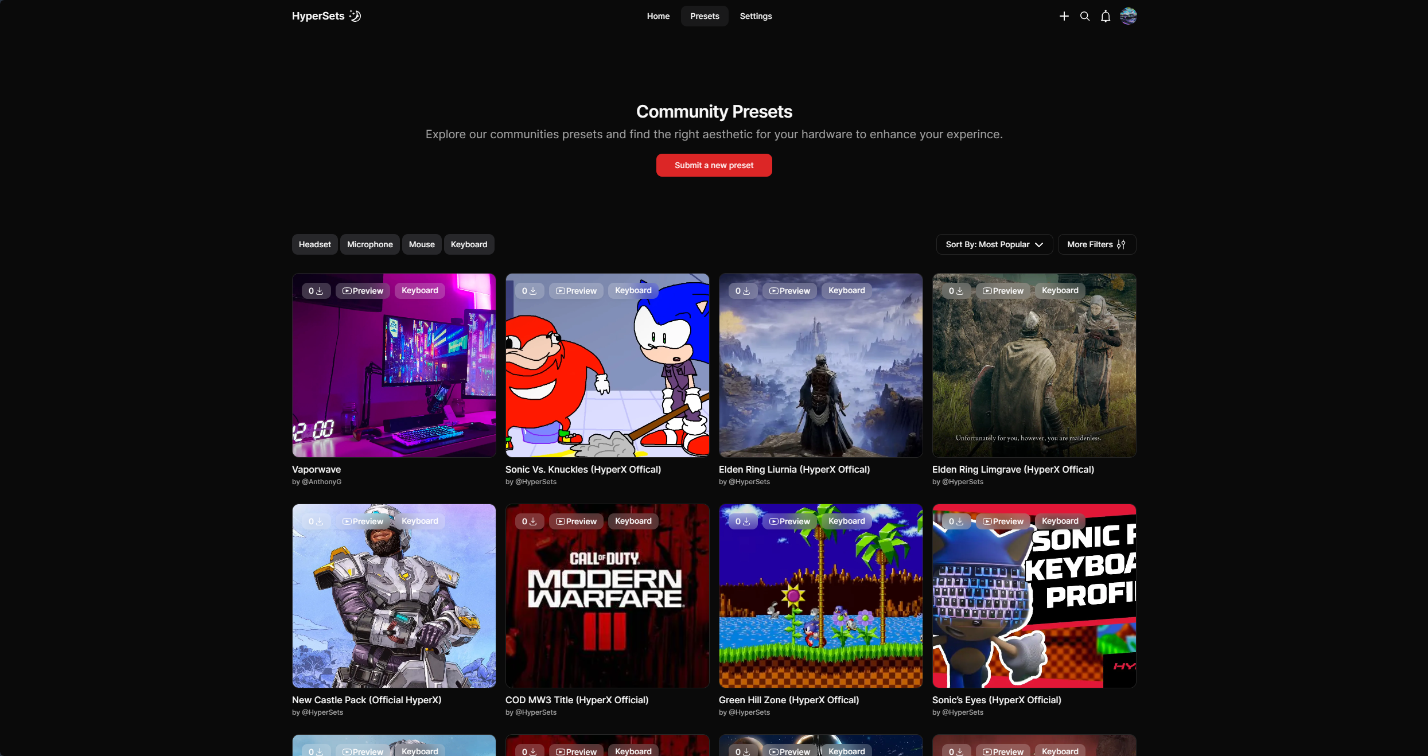Expand the More Filters options

pos(1096,244)
